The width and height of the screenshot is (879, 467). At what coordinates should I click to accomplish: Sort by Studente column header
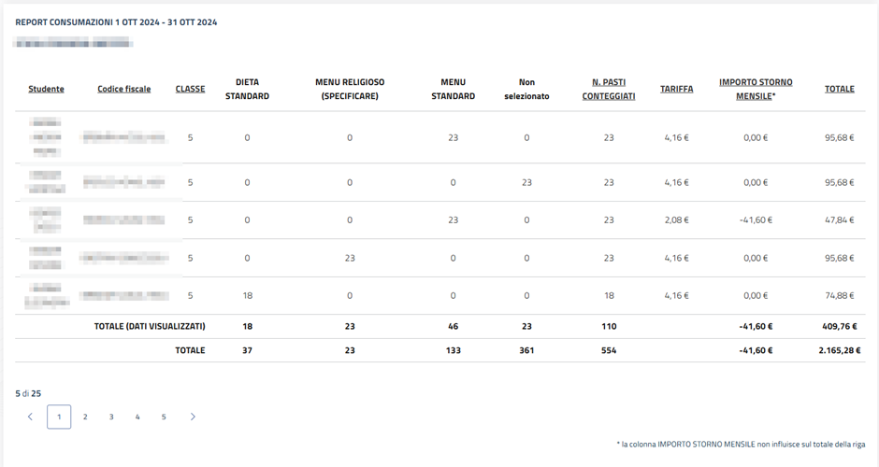coord(46,89)
